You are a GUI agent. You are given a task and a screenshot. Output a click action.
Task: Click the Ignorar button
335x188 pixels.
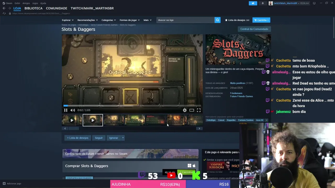114,138
